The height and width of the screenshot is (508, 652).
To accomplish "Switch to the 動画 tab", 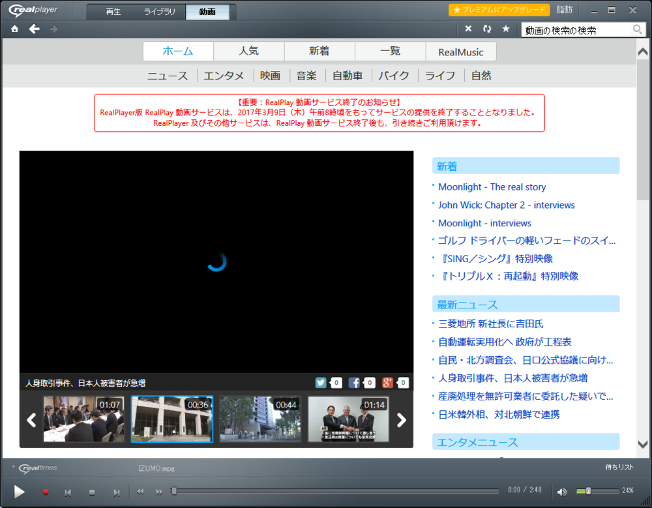I will 207,12.
